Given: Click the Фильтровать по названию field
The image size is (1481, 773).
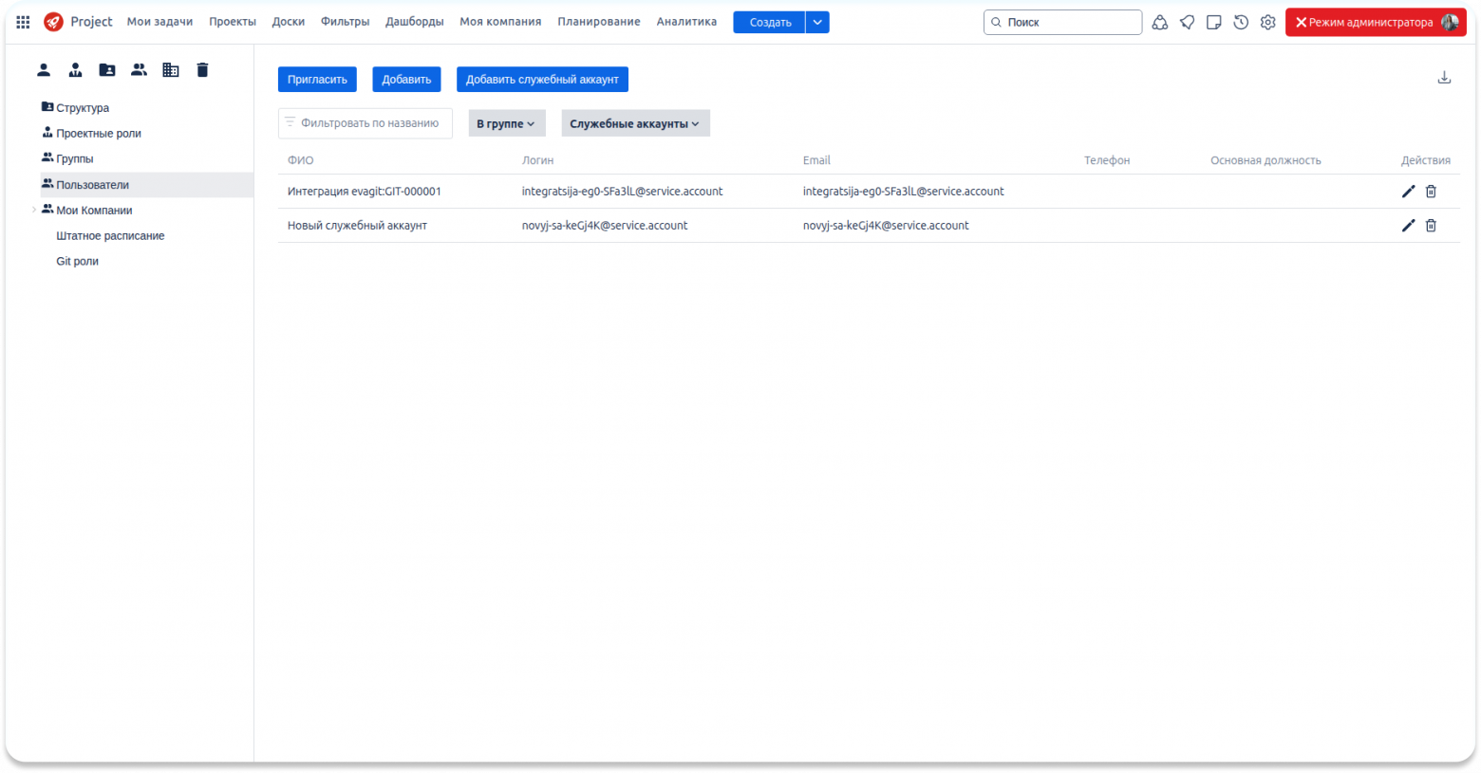Looking at the screenshot, I should (366, 123).
